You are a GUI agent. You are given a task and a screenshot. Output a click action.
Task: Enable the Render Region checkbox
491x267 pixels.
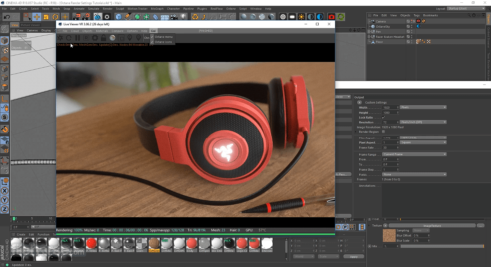point(384,132)
